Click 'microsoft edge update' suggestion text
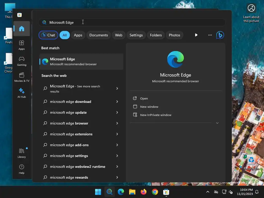The image size is (264, 198). (x=68, y=112)
